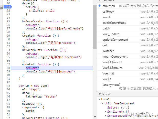Select the patch call stack frame
This screenshot has width=158, height=119.
point(128,28)
